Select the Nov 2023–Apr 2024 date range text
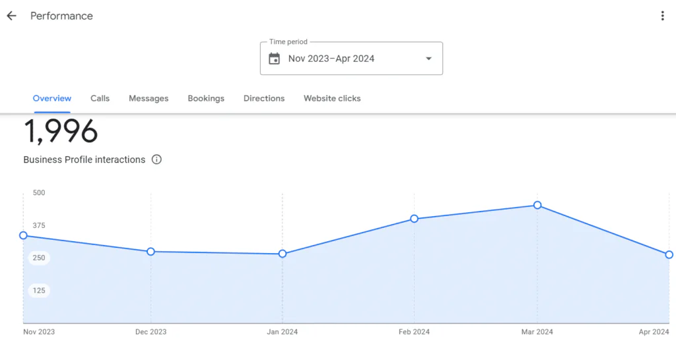The width and height of the screenshot is (676, 340). (331, 59)
